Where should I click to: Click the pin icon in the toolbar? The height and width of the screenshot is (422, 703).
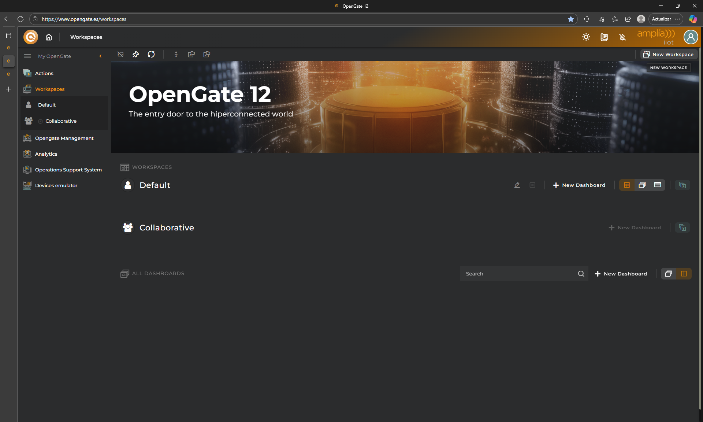136,54
